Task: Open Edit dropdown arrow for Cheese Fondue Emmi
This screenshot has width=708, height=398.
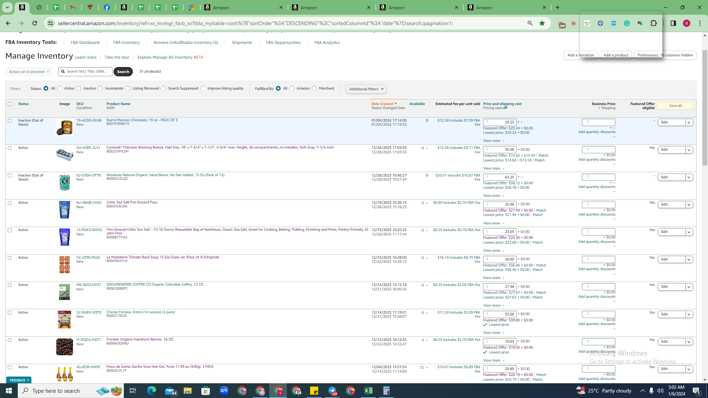Action: click(x=689, y=314)
